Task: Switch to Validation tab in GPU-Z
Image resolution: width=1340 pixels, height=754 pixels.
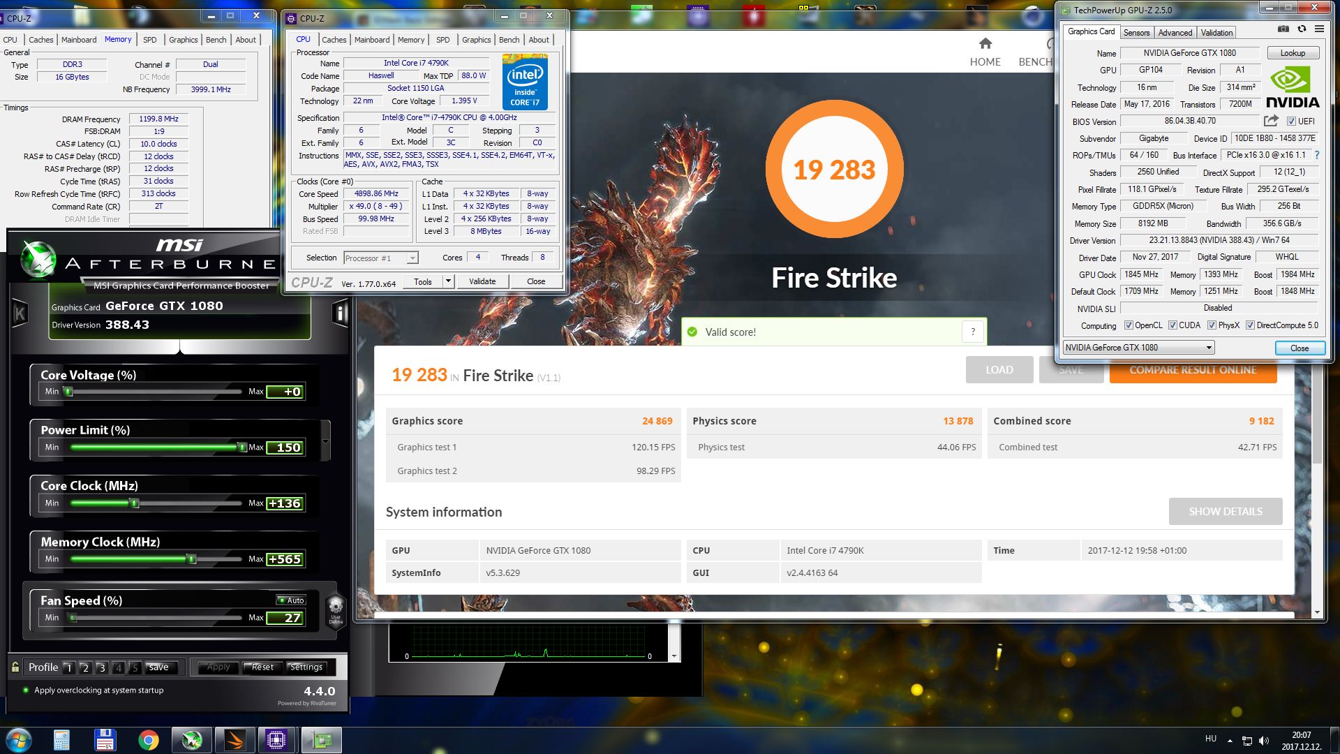Action: click(x=1216, y=33)
